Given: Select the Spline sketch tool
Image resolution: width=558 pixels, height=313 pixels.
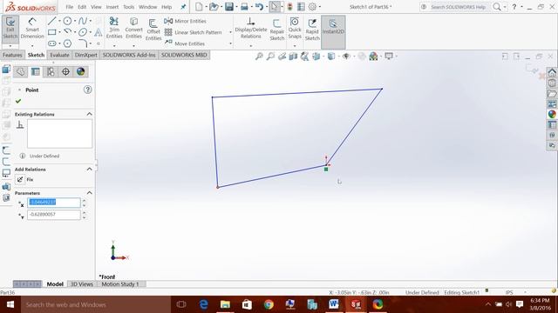Looking at the screenshot, I should click(83, 21).
